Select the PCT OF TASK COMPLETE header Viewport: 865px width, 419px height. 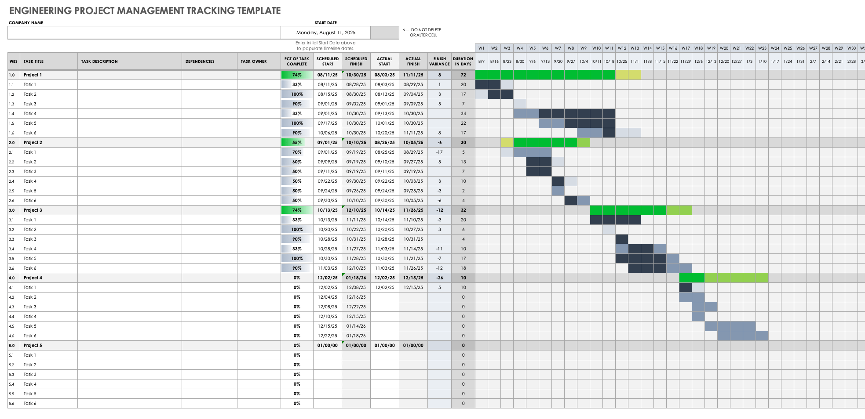(x=297, y=61)
